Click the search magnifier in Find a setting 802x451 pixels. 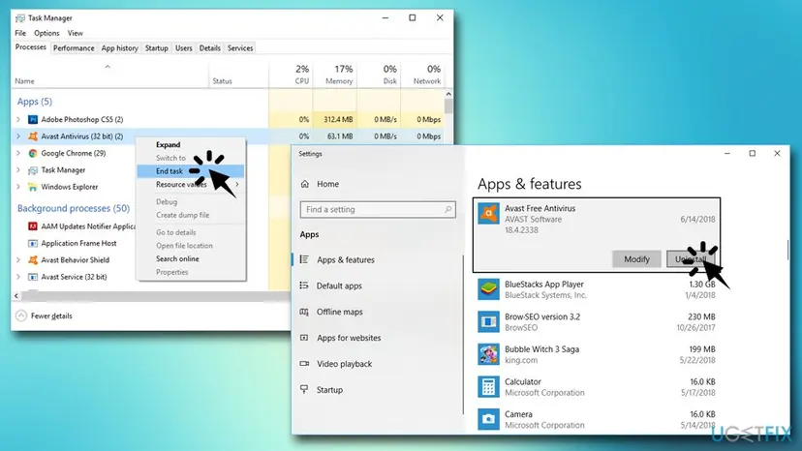click(x=448, y=209)
